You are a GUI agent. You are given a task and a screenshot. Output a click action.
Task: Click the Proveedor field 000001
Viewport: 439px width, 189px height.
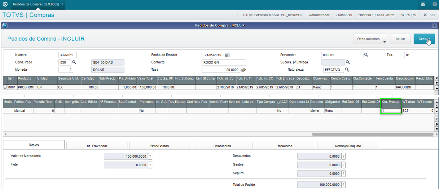pyautogui.click(x=342, y=55)
